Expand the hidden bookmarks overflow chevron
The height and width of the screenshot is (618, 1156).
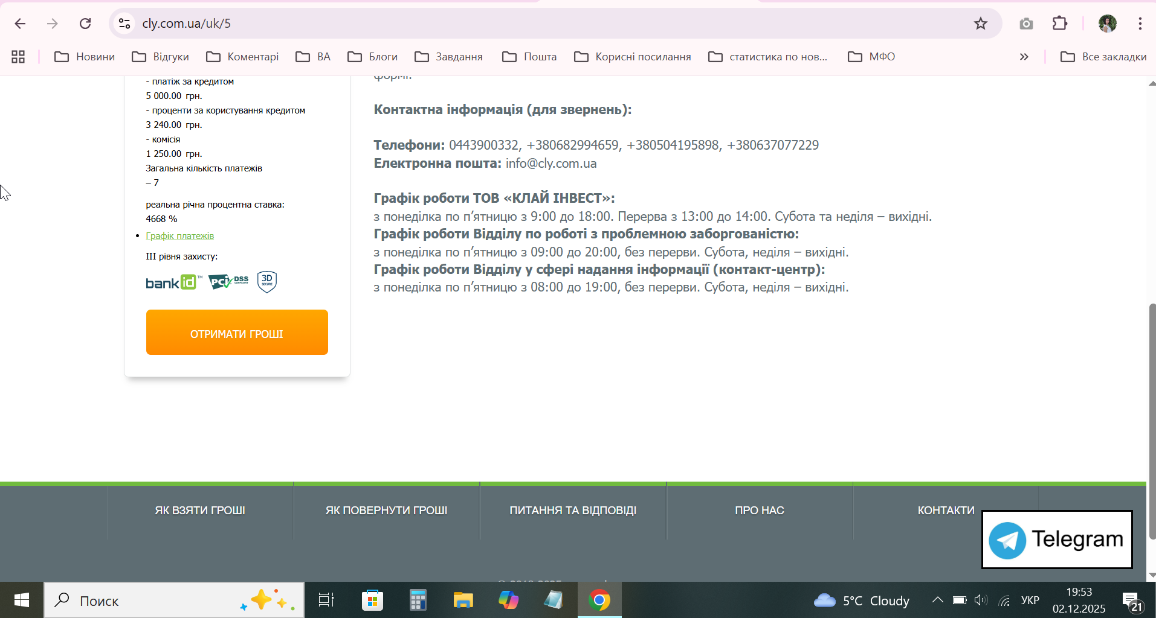[x=1024, y=57]
